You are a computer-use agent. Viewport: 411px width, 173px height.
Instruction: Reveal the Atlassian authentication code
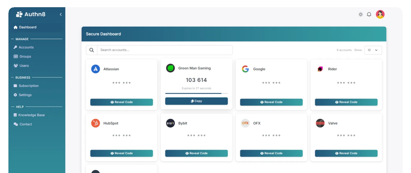[x=121, y=102]
